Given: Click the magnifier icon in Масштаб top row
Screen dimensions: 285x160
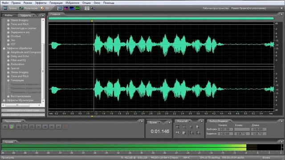Looking at the screenshot, I should pos(191,127).
